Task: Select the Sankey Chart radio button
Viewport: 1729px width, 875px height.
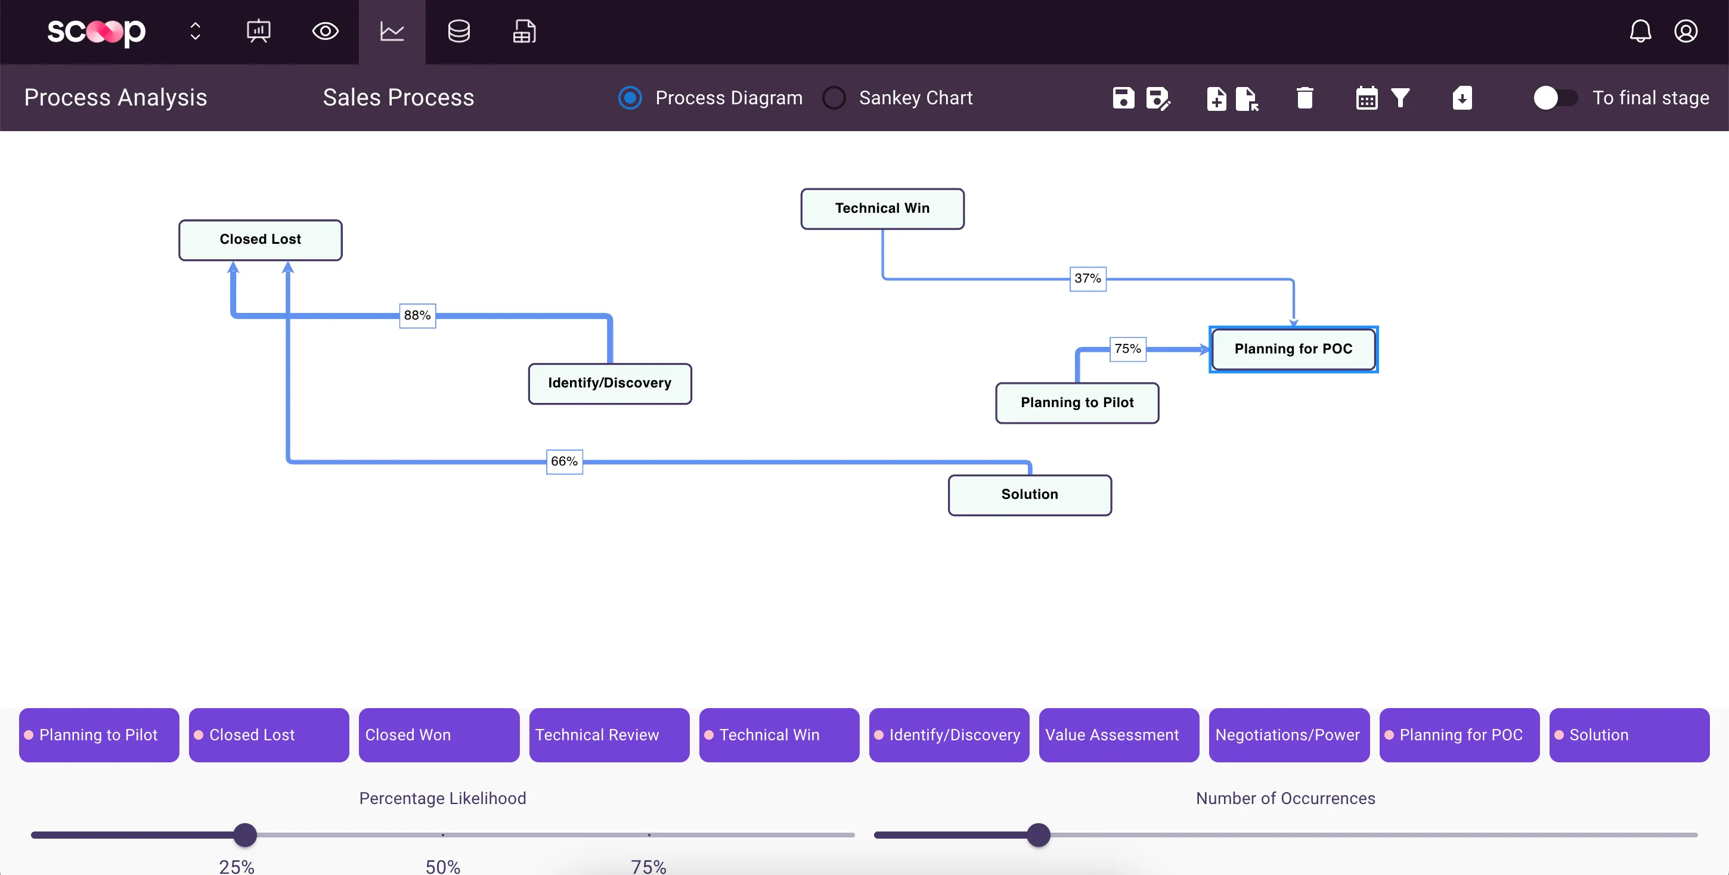Action: [x=833, y=98]
